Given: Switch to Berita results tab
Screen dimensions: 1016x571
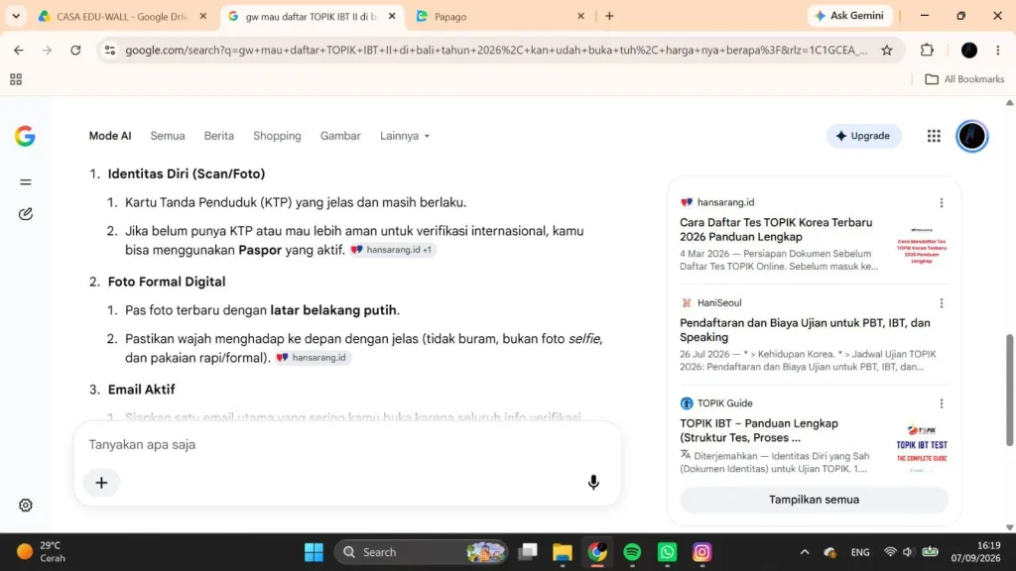Looking at the screenshot, I should (218, 136).
